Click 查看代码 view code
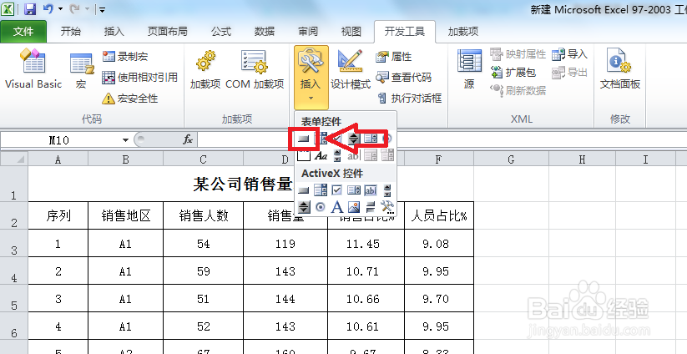687x354 pixels. coord(403,78)
